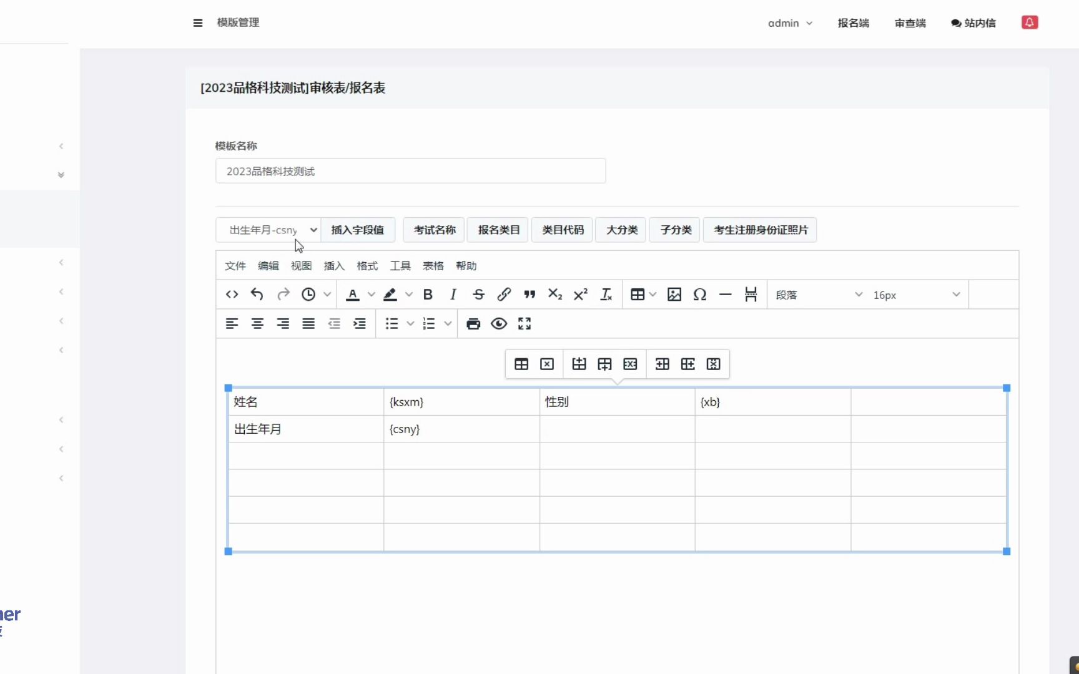The width and height of the screenshot is (1079, 674).
Task: Click the bullet list icon
Action: [392, 323]
